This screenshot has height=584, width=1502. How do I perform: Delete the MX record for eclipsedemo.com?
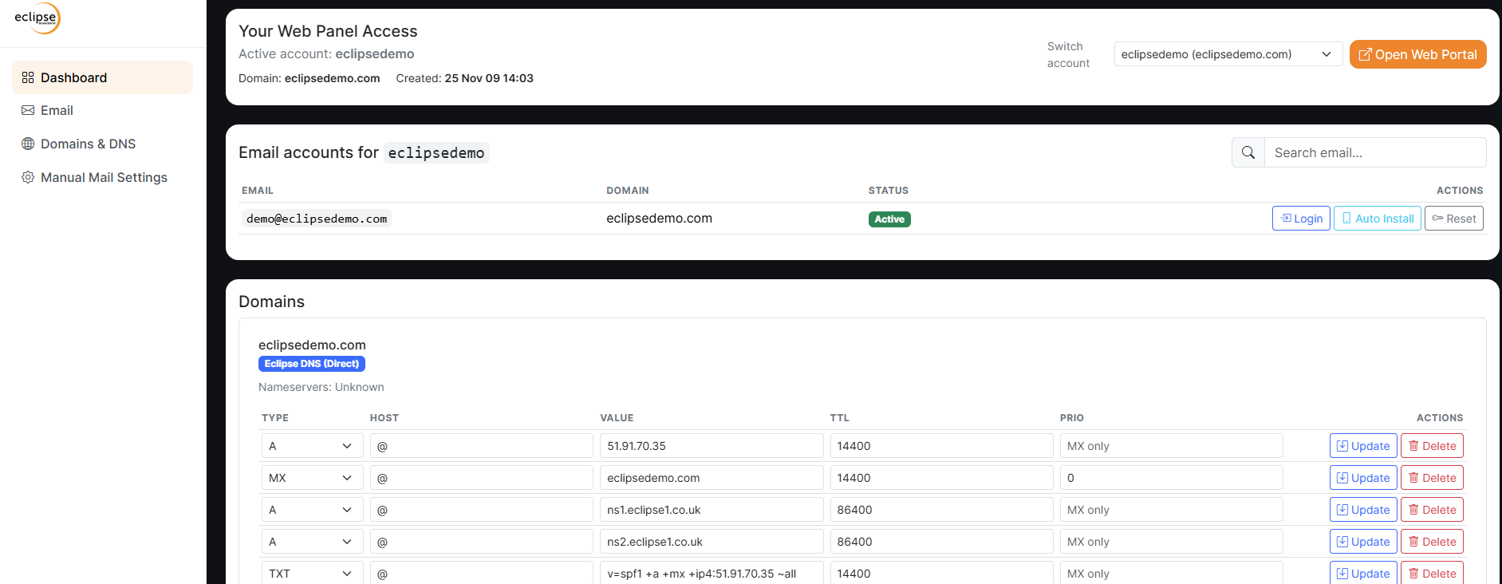[1432, 478]
